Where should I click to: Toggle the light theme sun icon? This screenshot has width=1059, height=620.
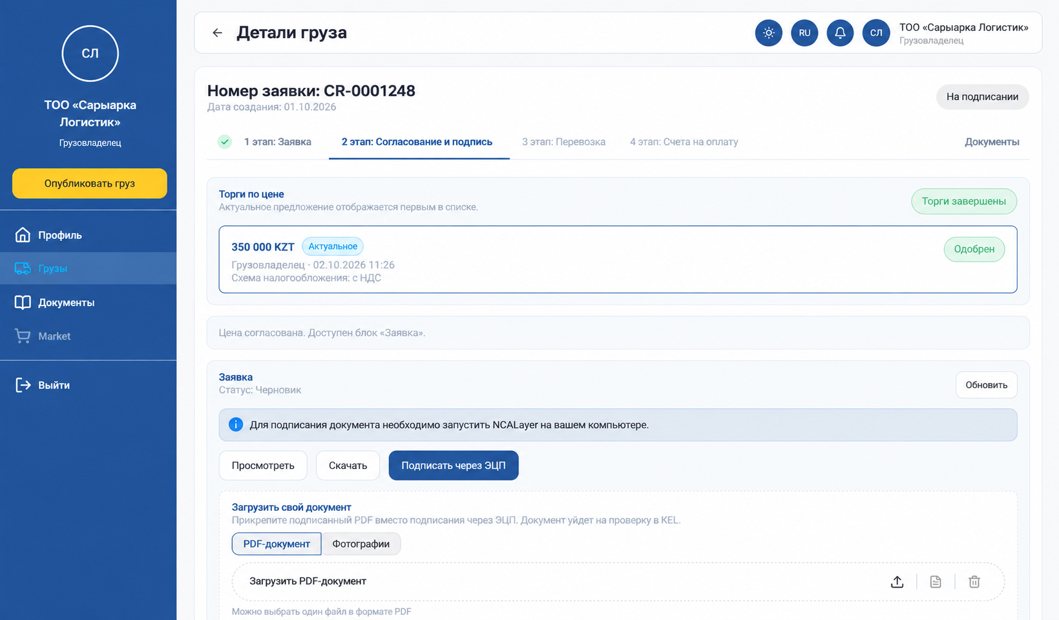(x=769, y=33)
